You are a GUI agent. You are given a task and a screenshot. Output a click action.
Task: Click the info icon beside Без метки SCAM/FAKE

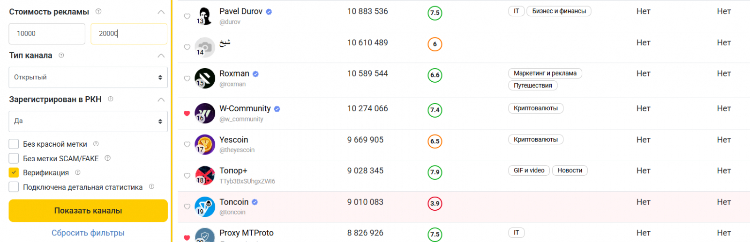108,158
